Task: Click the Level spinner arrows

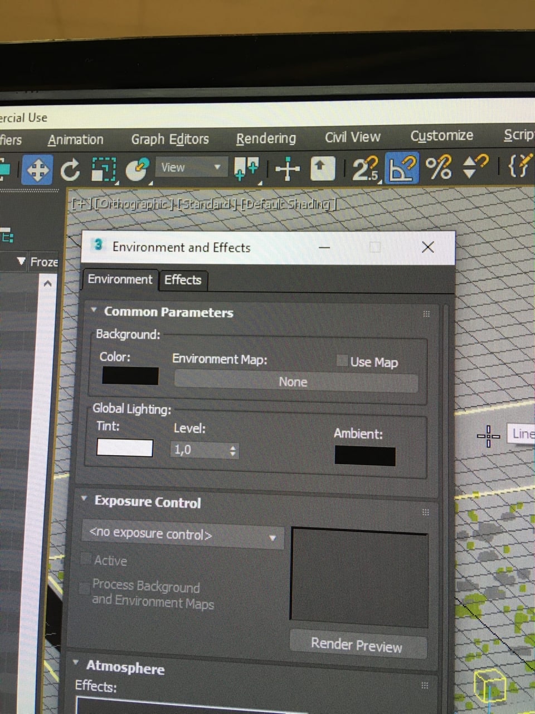Action: click(233, 451)
